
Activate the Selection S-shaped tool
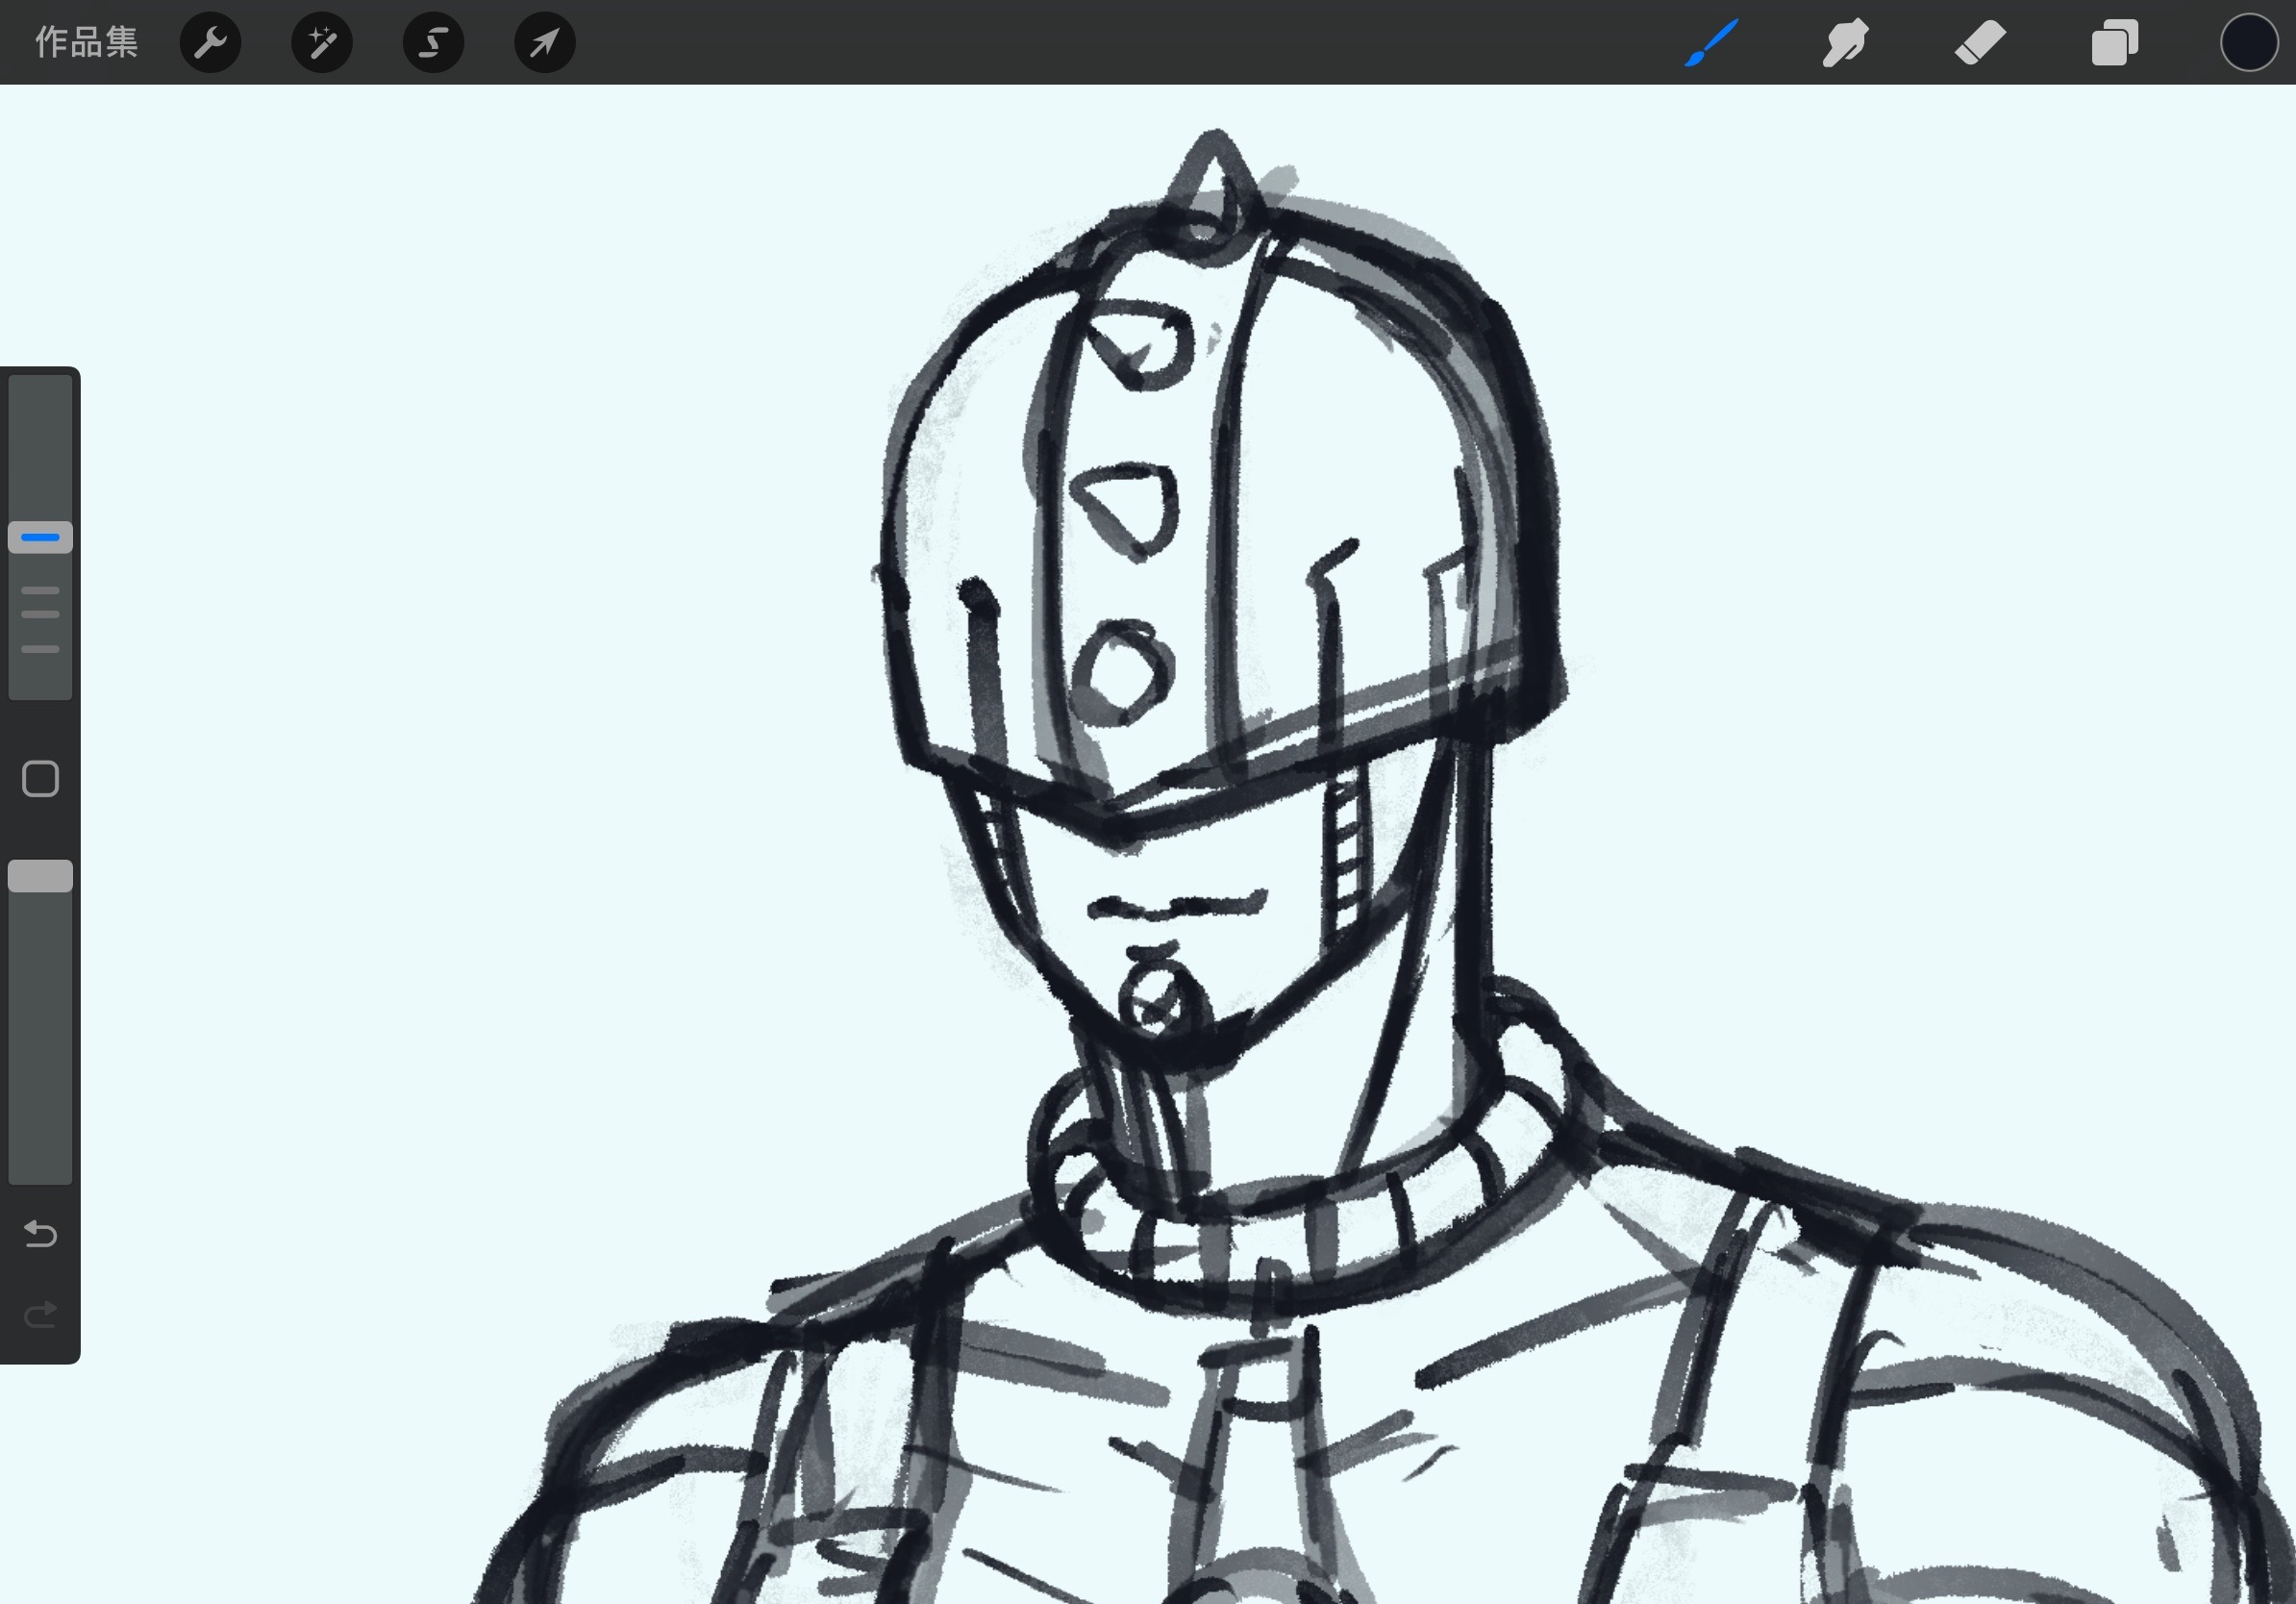[x=433, y=42]
